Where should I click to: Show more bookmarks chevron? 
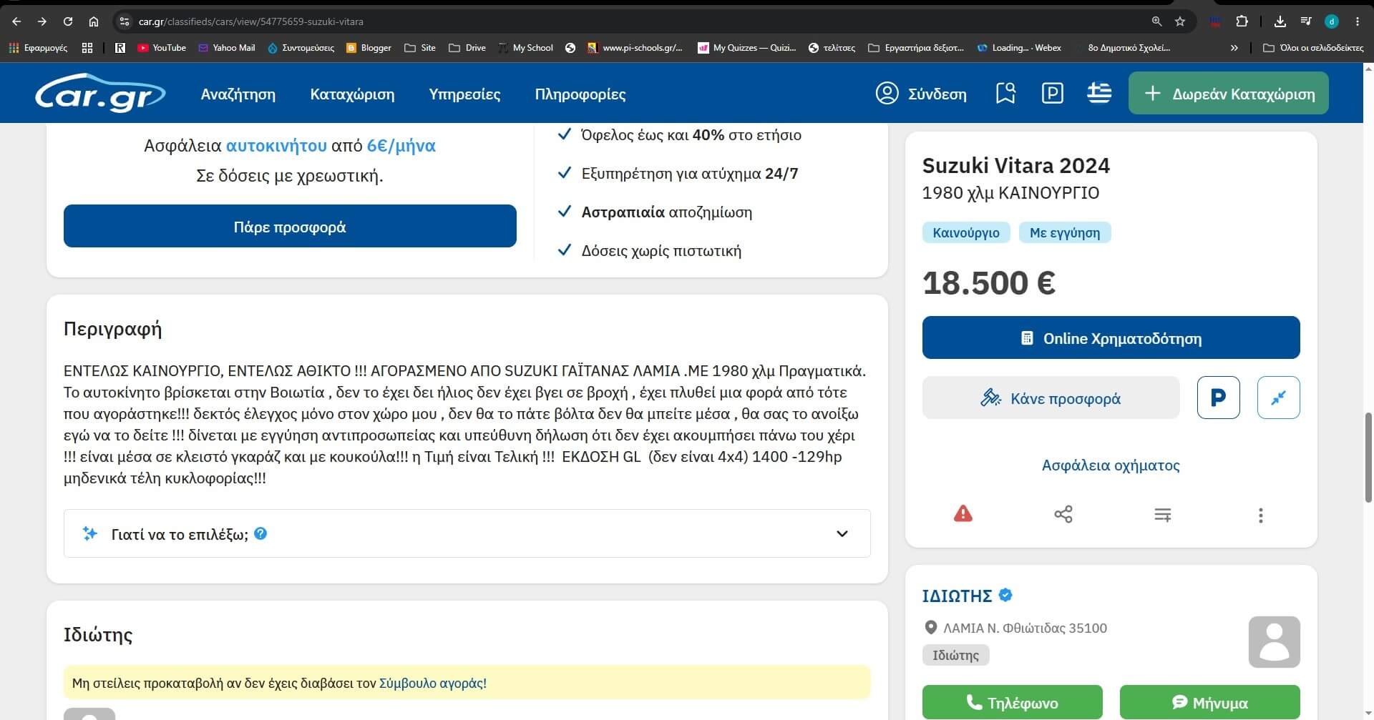point(1234,48)
